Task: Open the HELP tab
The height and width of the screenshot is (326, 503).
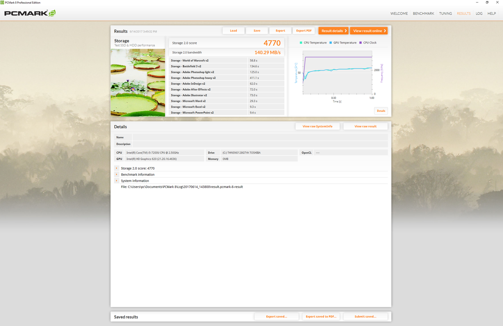Action: pos(491,14)
